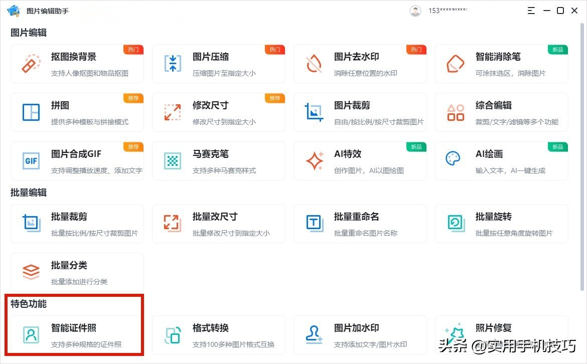This screenshot has width=587, height=364.
Task: Open the 图片加水印 add watermark feature
Action: (x=313, y=334)
